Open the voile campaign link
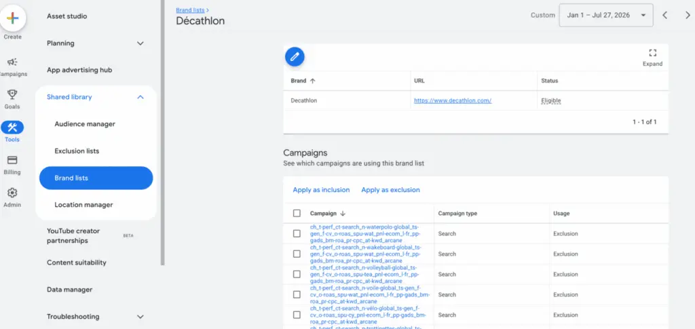The image size is (695, 329). click(x=370, y=294)
